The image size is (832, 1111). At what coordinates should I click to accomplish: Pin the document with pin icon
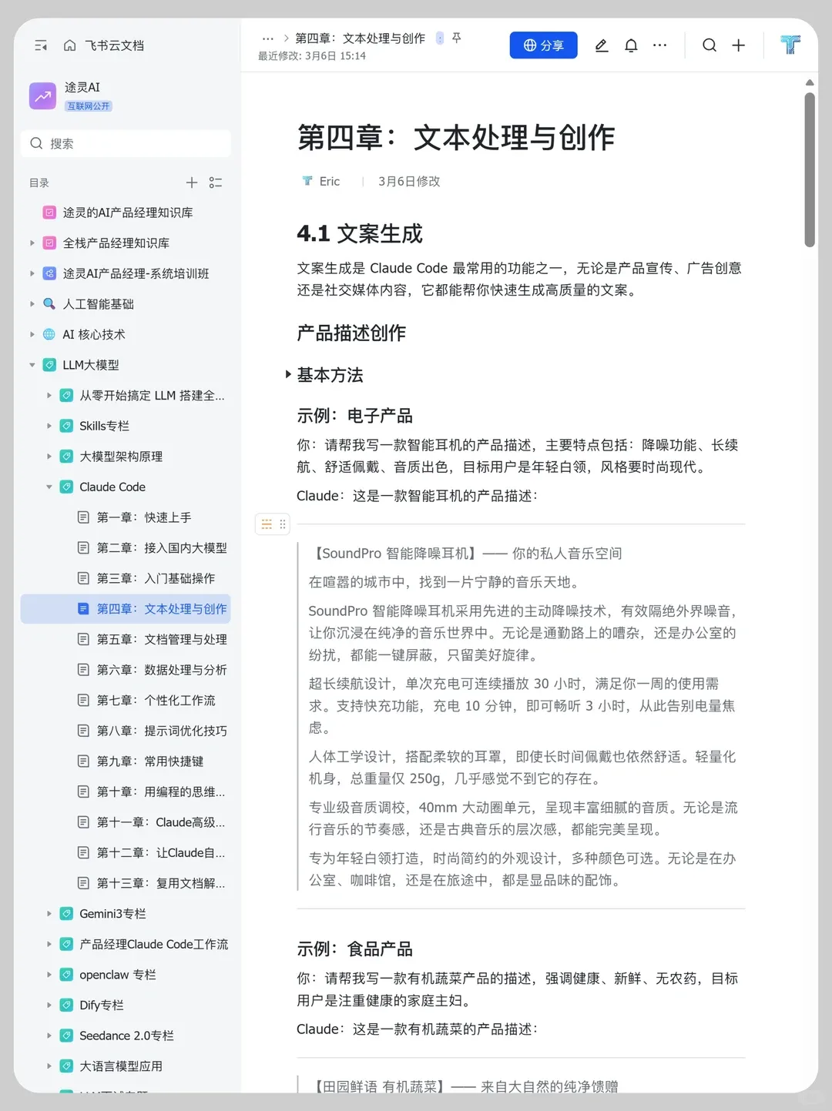click(457, 38)
